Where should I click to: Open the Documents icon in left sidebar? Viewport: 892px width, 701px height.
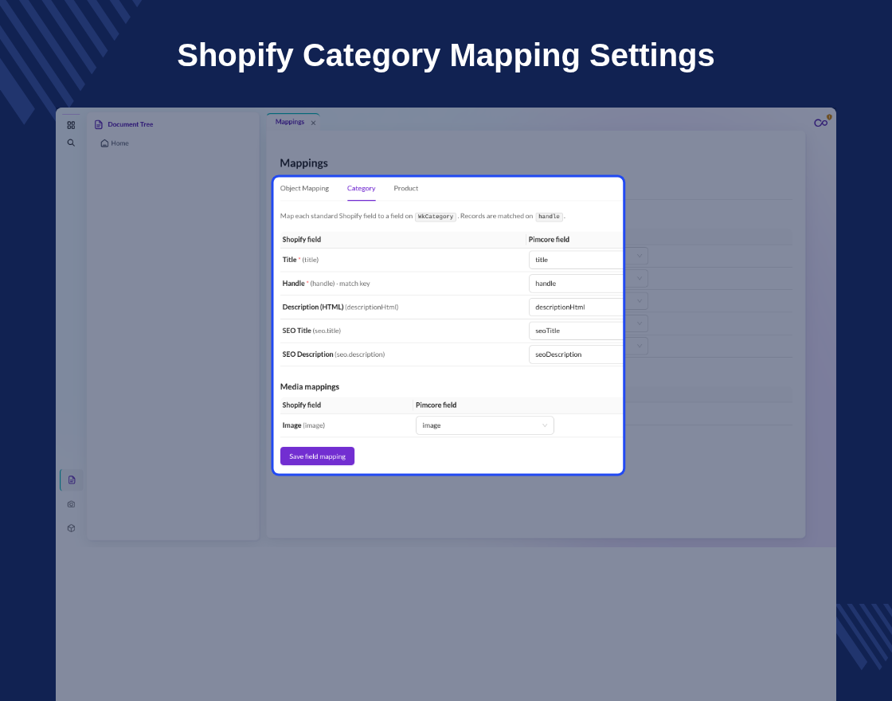72,480
